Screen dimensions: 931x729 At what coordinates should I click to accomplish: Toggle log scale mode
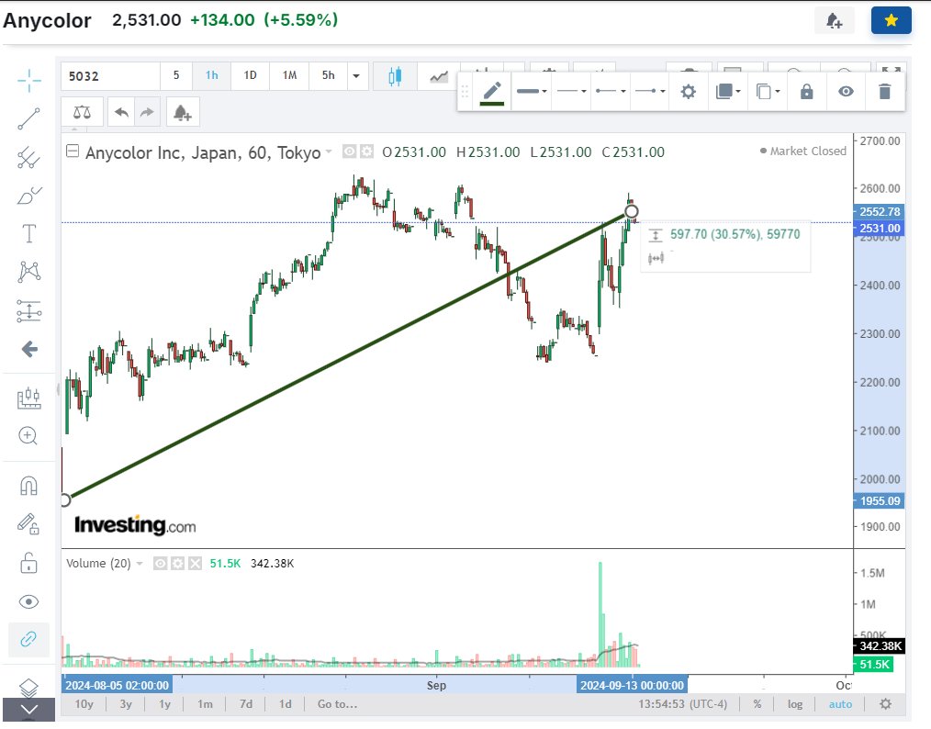click(x=795, y=704)
